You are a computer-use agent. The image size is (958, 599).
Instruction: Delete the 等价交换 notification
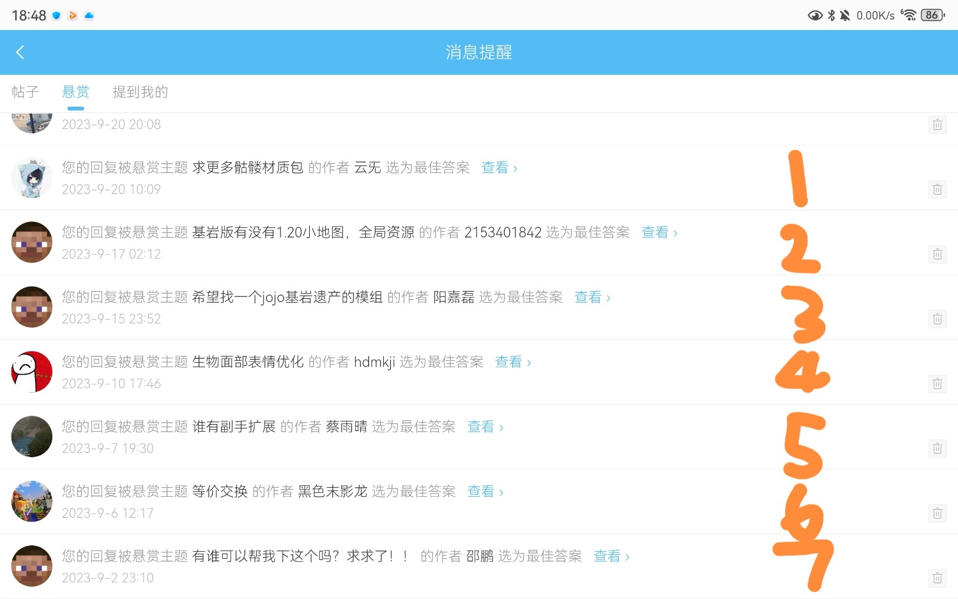click(937, 513)
